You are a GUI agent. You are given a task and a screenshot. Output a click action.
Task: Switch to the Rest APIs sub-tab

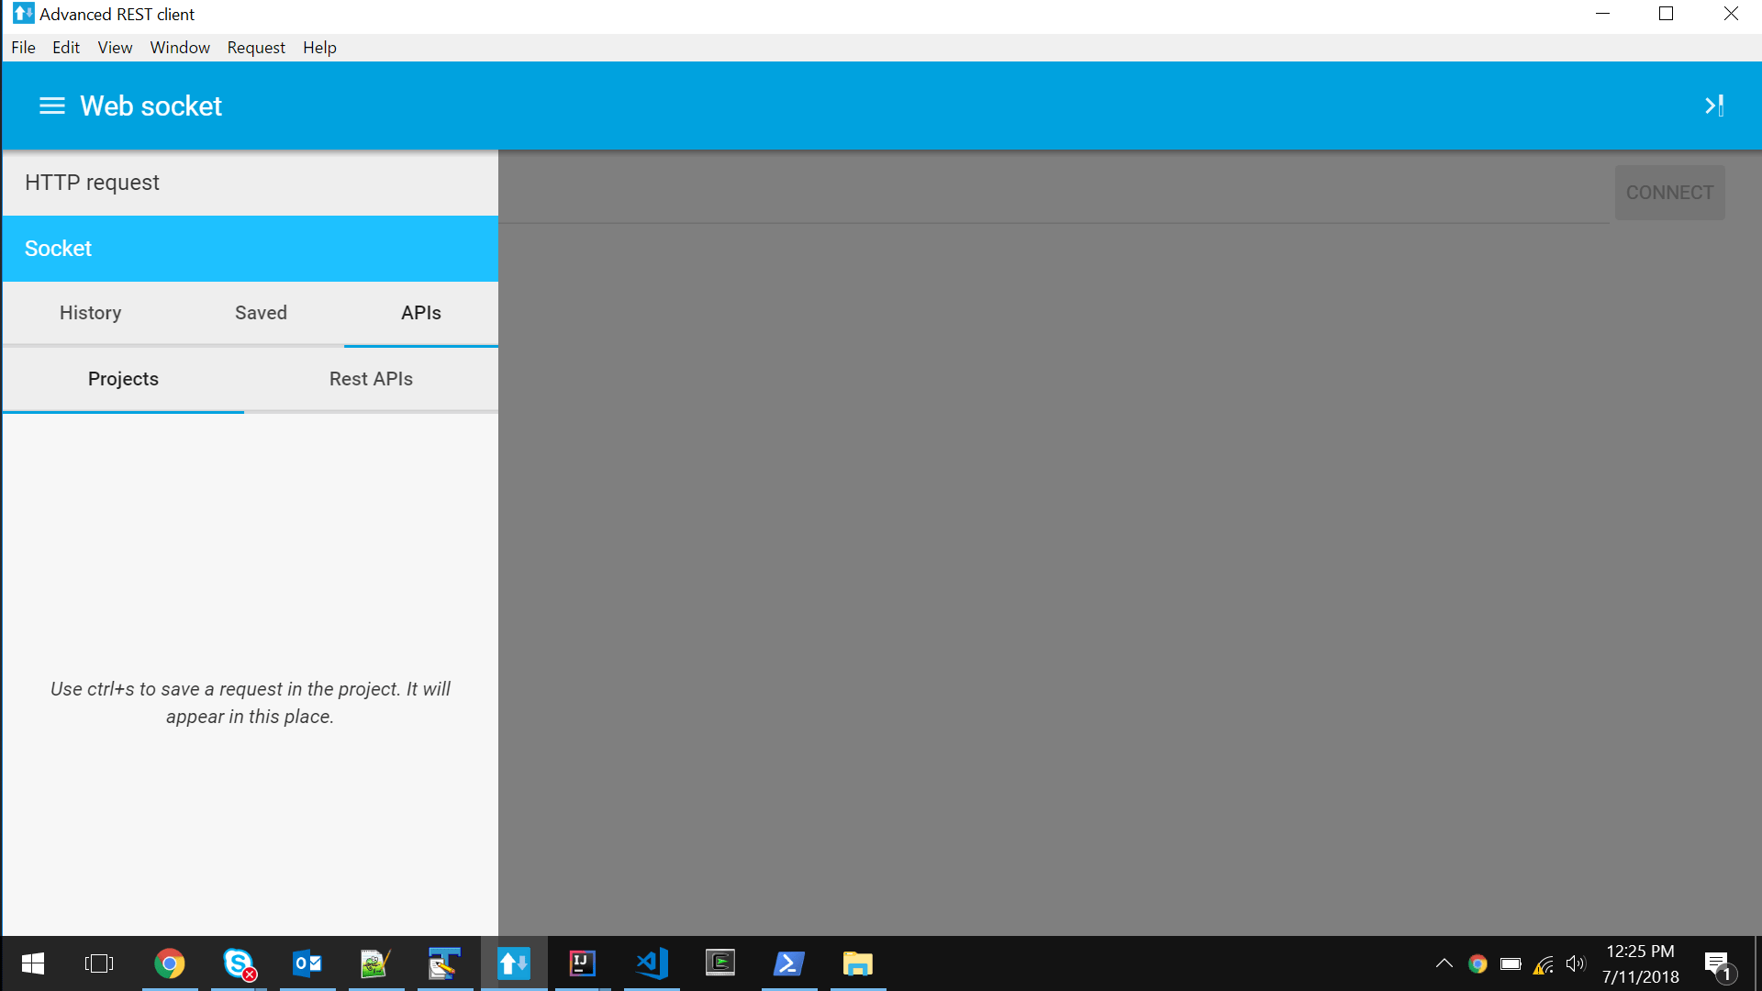pyautogui.click(x=371, y=379)
